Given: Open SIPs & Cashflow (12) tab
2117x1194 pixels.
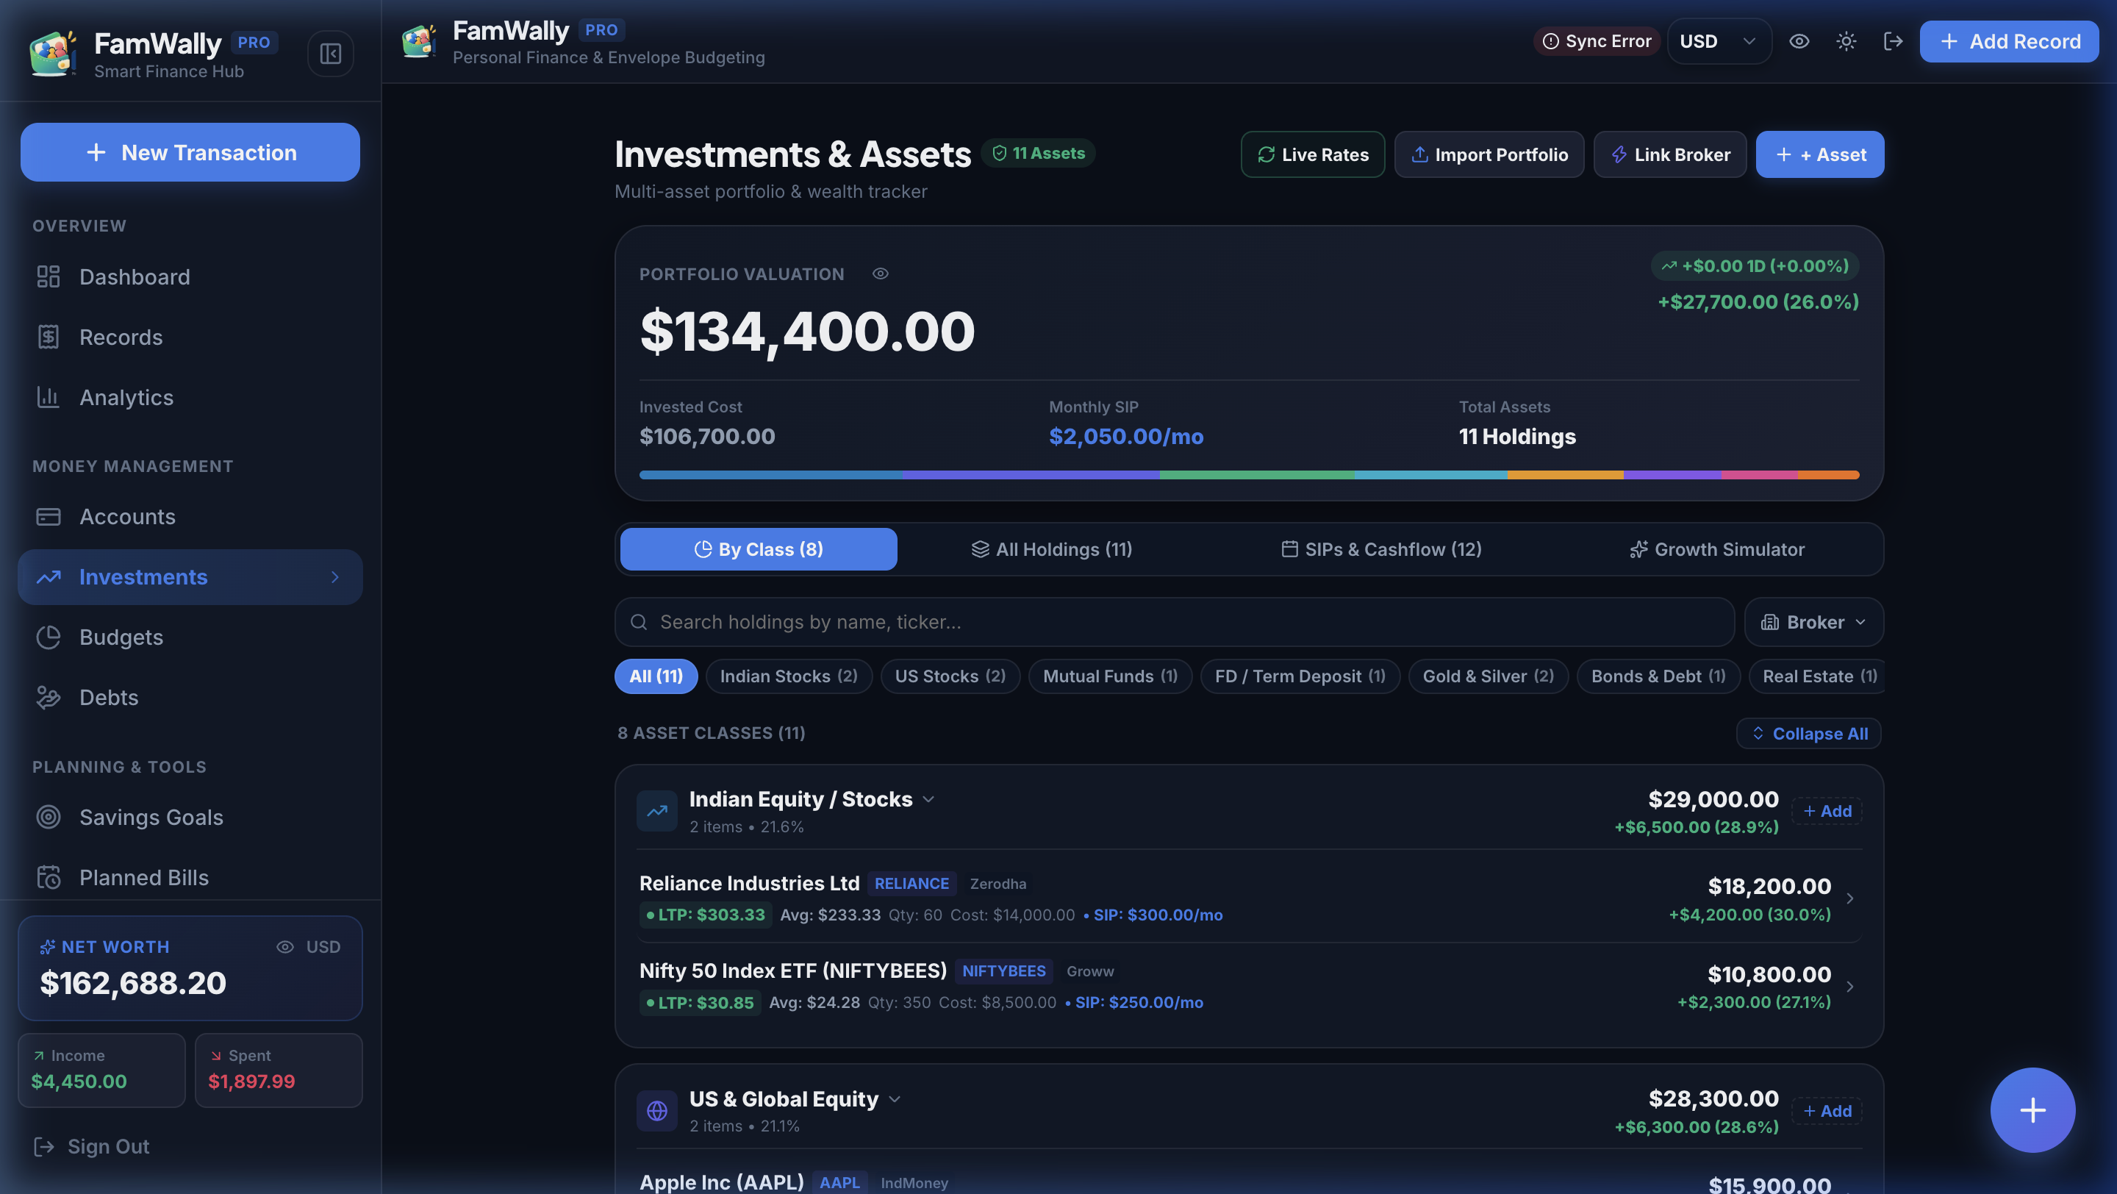Looking at the screenshot, I should 1380,549.
